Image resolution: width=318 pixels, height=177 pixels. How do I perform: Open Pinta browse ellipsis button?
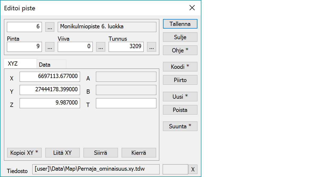click(50, 47)
